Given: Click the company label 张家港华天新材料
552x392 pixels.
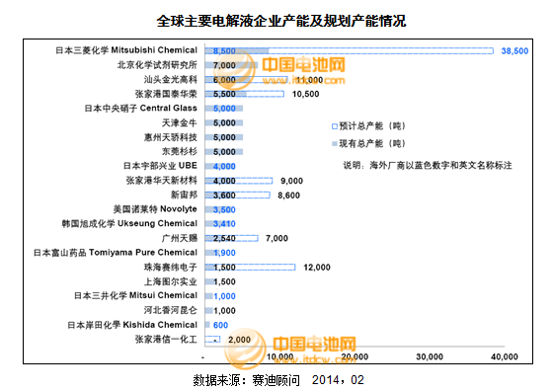Looking at the screenshot, I should point(162,181).
